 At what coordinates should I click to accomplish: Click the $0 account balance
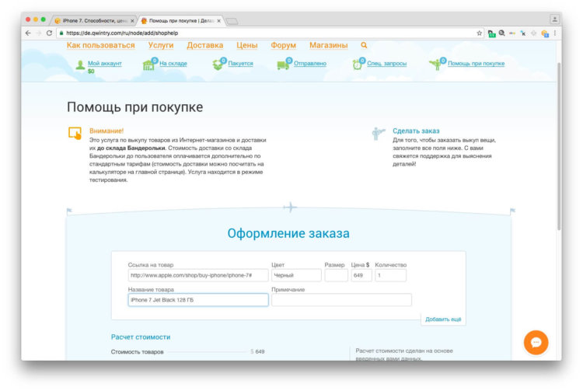(x=91, y=71)
